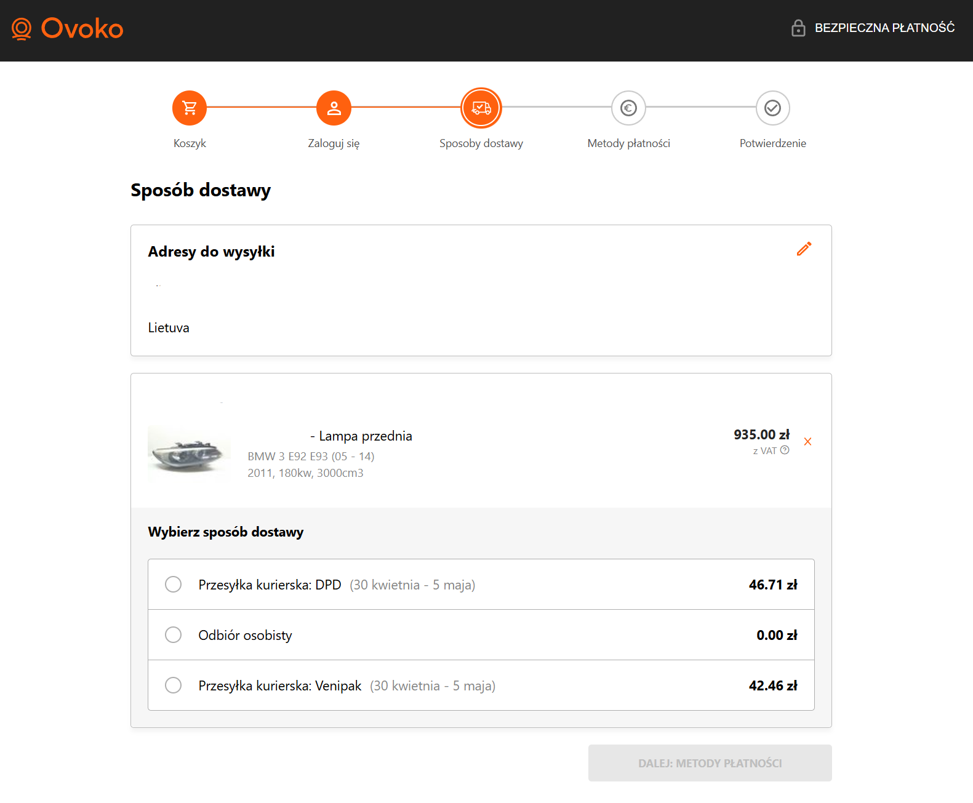Screen dimensions: 973x803
Task: Click the Venipak delivery dates text
Action: pyautogui.click(x=433, y=685)
